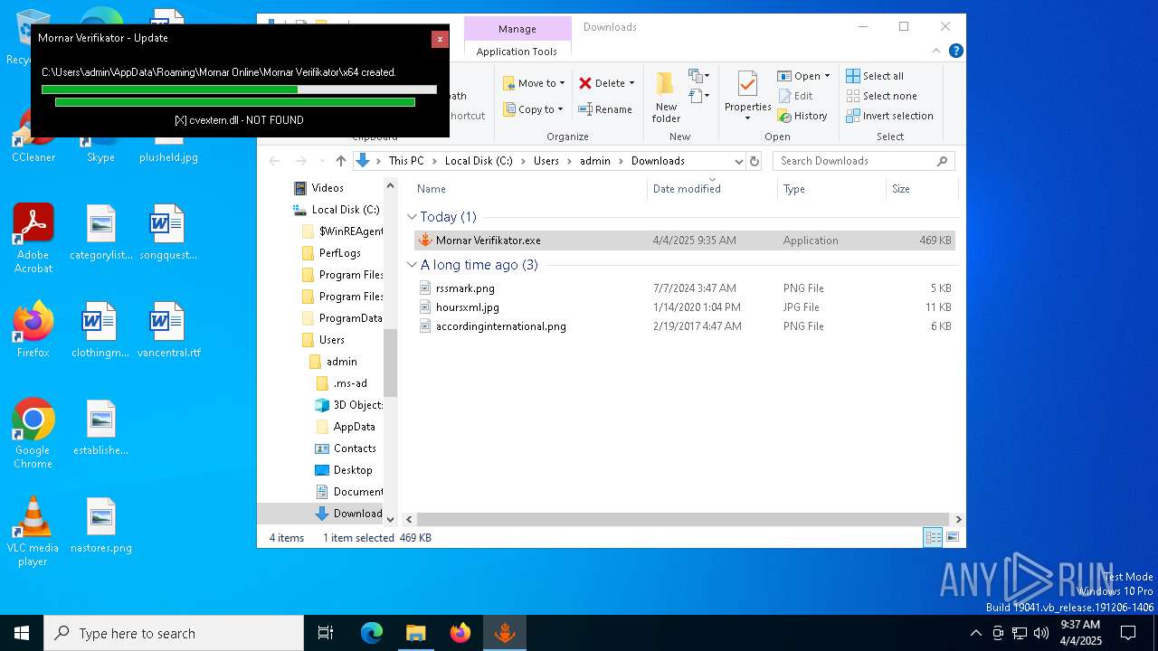The width and height of the screenshot is (1158, 651).
Task: Select Local Disk (C:) in tree
Action: [x=345, y=210]
